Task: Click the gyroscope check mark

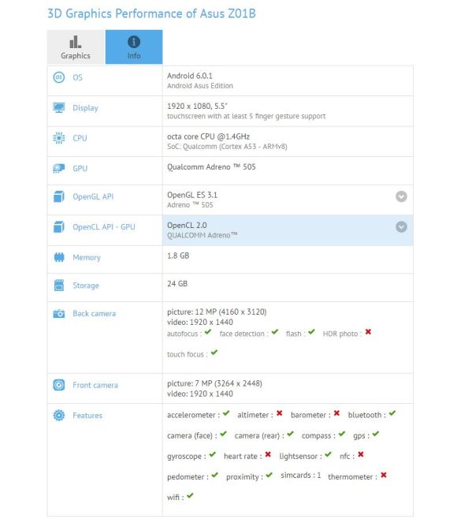Action: pos(212,454)
